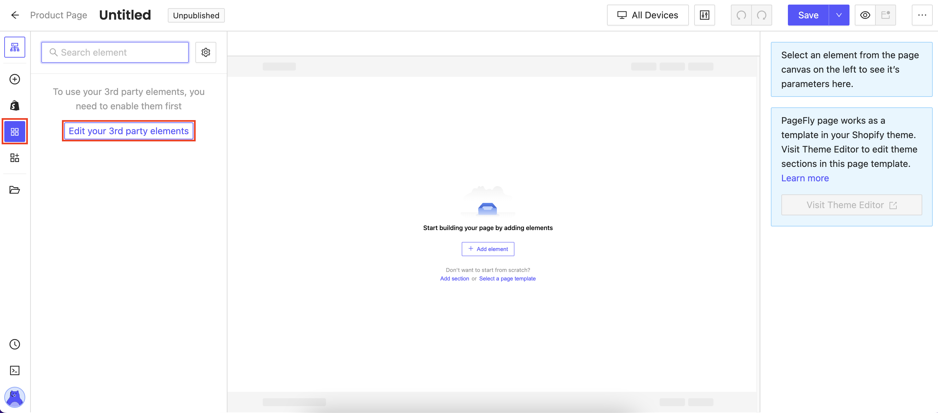Open the Shopify elements icon

[x=14, y=105]
